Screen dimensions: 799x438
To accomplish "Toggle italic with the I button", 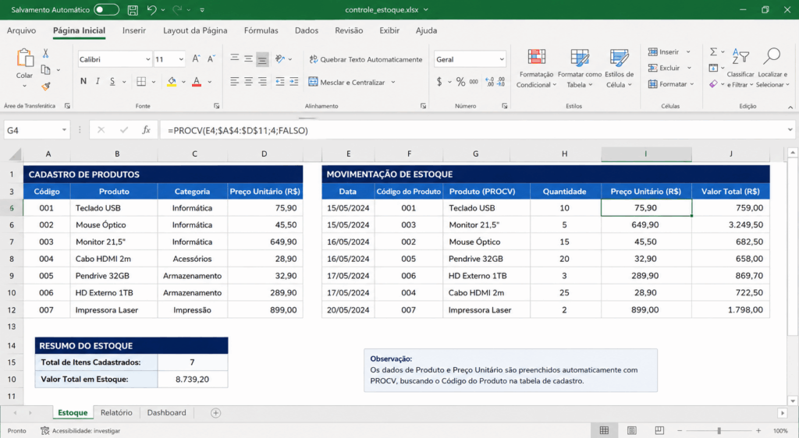I will (98, 81).
